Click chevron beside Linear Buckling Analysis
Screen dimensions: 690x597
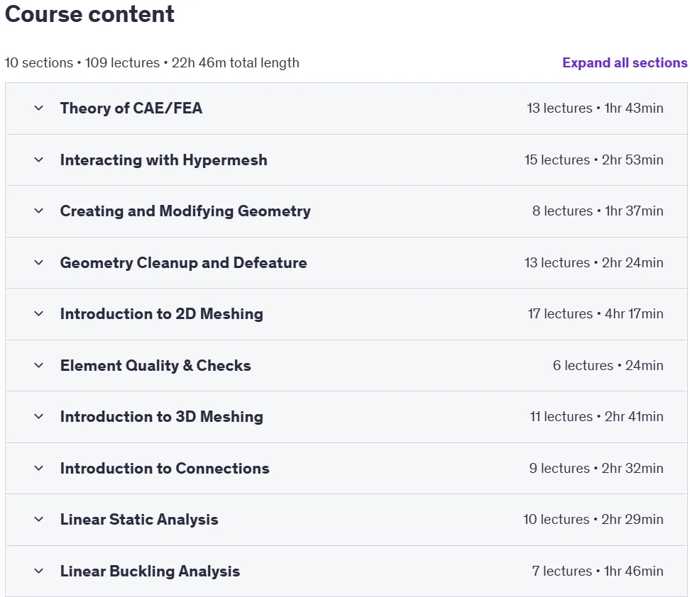[39, 571]
